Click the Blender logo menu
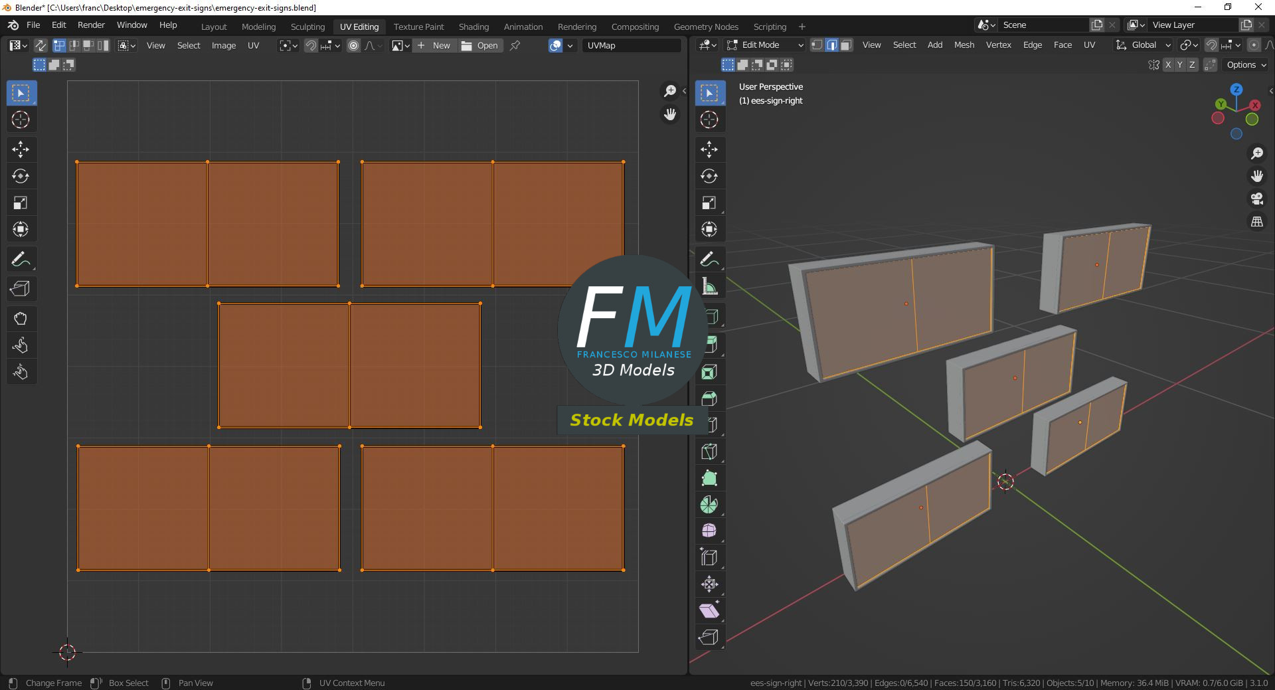This screenshot has width=1275, height=690. click(13, 25)
